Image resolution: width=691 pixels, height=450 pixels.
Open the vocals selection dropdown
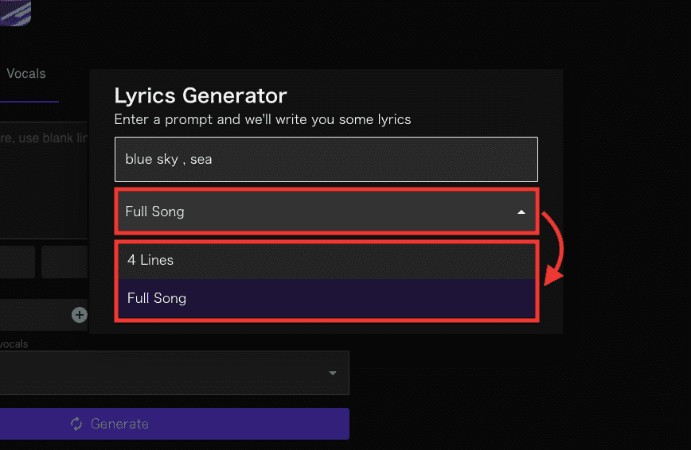[174, 373]
